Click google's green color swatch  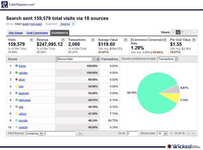click(16, 120)
